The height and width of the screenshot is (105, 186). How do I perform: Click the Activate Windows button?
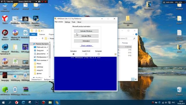(86, 31)
